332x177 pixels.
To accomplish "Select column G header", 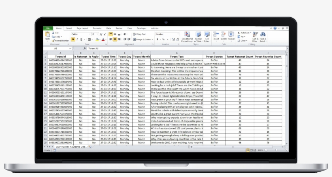I will tap(177, 53).
